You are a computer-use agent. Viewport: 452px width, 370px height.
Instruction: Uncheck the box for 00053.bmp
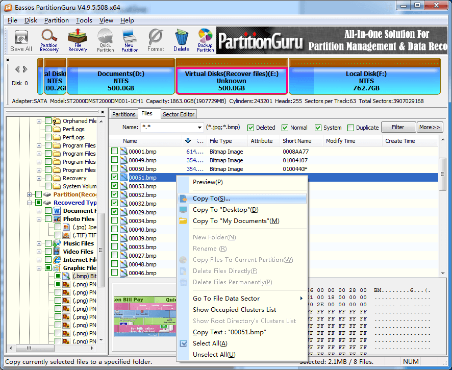(114, 186)
